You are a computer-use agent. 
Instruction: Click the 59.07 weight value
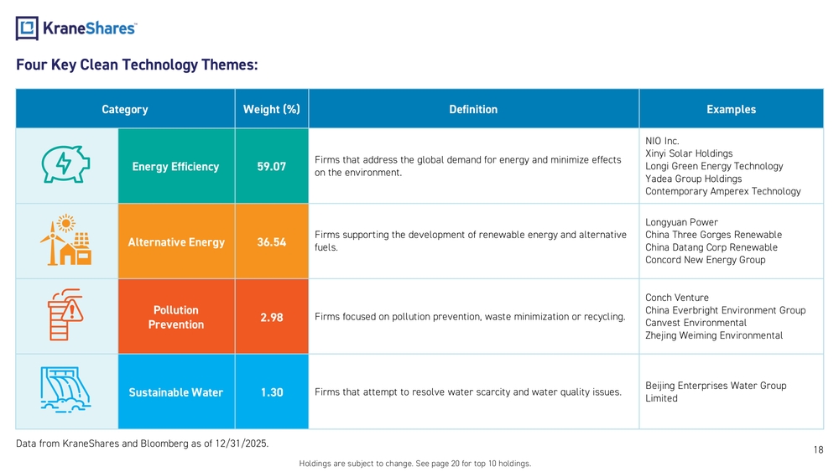(271, 166)
